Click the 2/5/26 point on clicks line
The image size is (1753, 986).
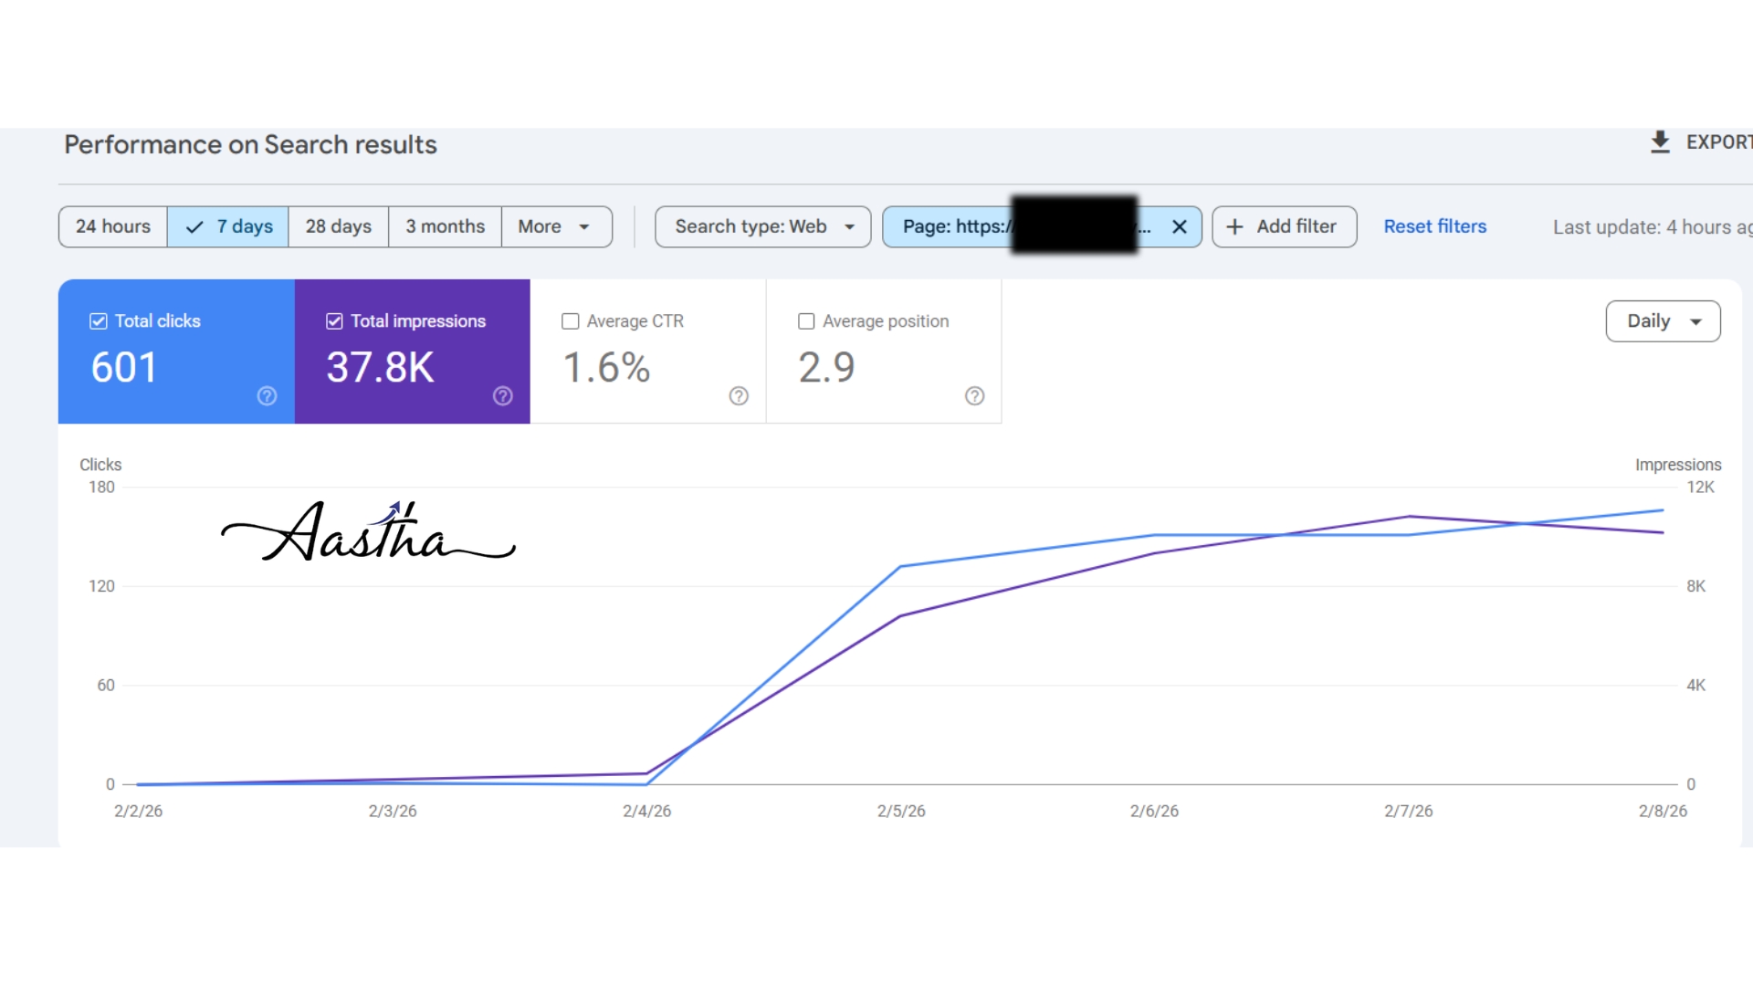point(901,567)
